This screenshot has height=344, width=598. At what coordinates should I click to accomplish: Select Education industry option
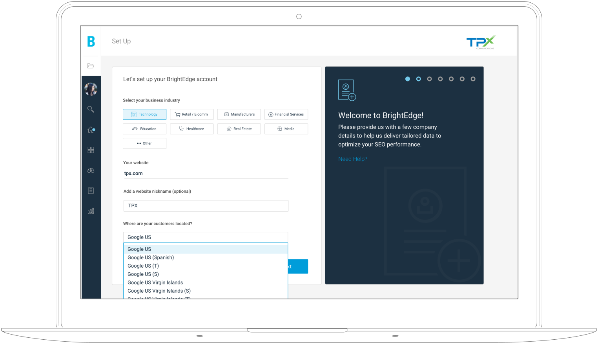144,129
